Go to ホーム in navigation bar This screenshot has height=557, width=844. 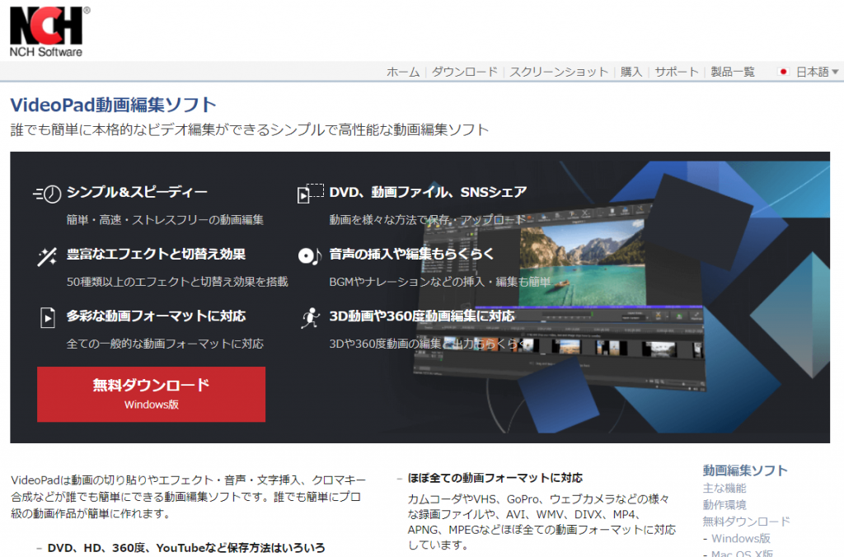click(x=402, y=72)
